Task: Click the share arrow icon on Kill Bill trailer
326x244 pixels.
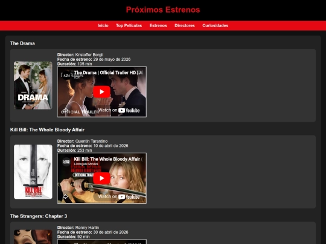Action: click(x=65, y=196)
